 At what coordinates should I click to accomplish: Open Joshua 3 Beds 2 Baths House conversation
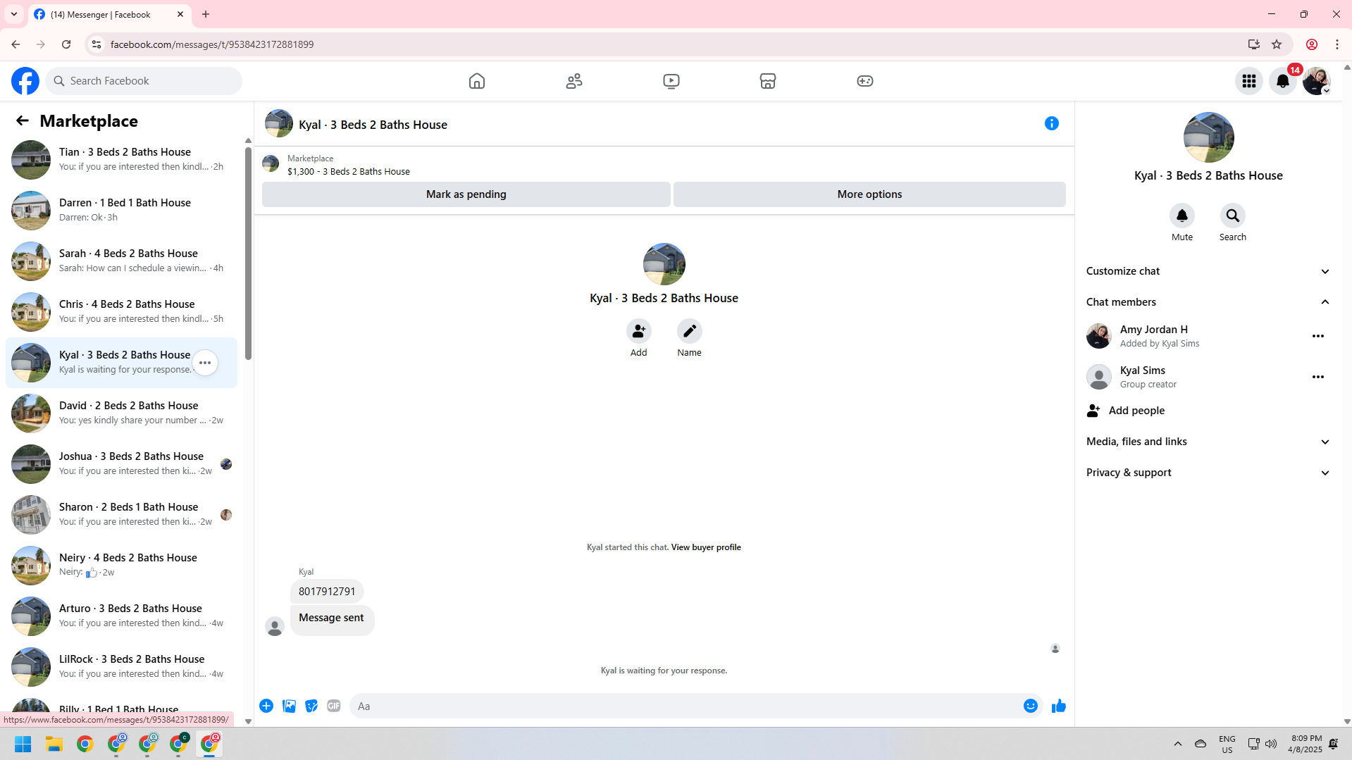tap(121, 464)
